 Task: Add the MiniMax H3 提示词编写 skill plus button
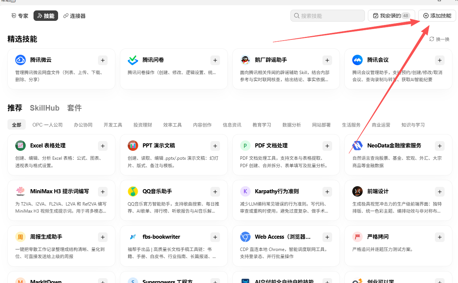103,191
